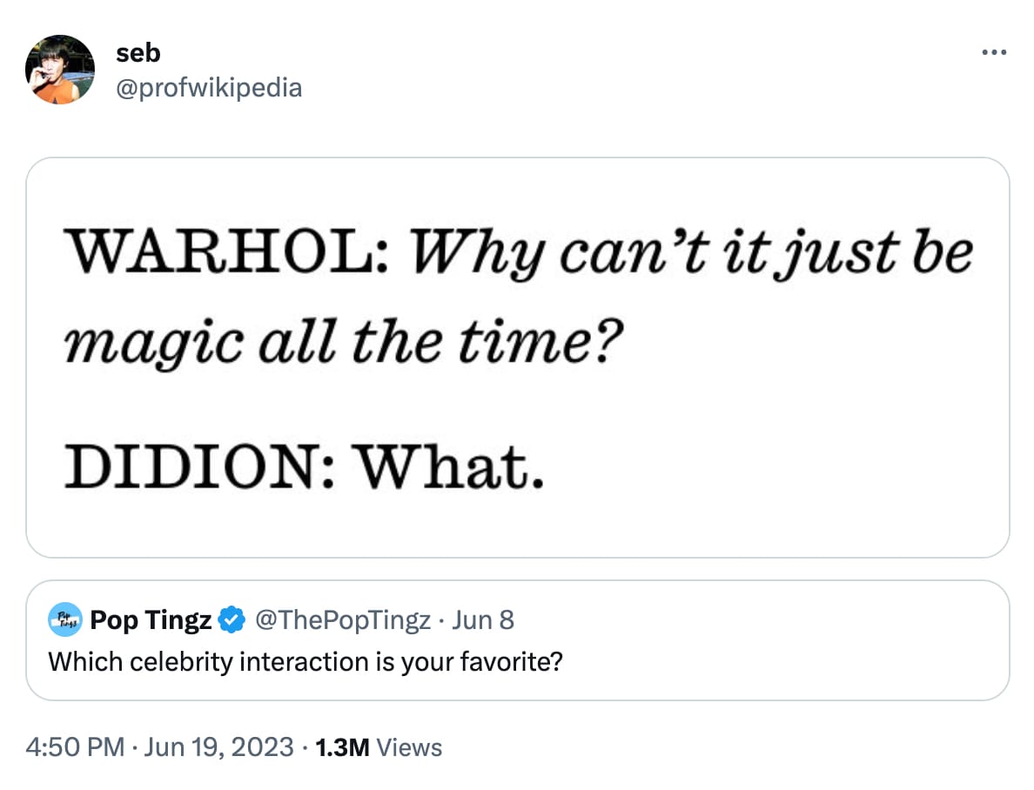Click the "Why can't it just be" line
Image resolution: width=1034 pixels, height=790 pixels.
pyautogui.click(x=690, y=253)
